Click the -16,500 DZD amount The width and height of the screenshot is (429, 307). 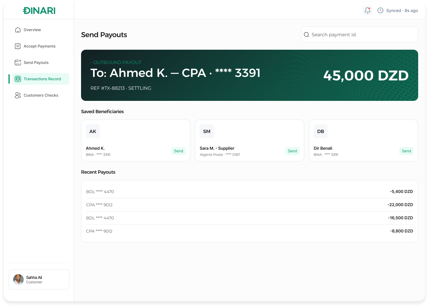[400, 218]
